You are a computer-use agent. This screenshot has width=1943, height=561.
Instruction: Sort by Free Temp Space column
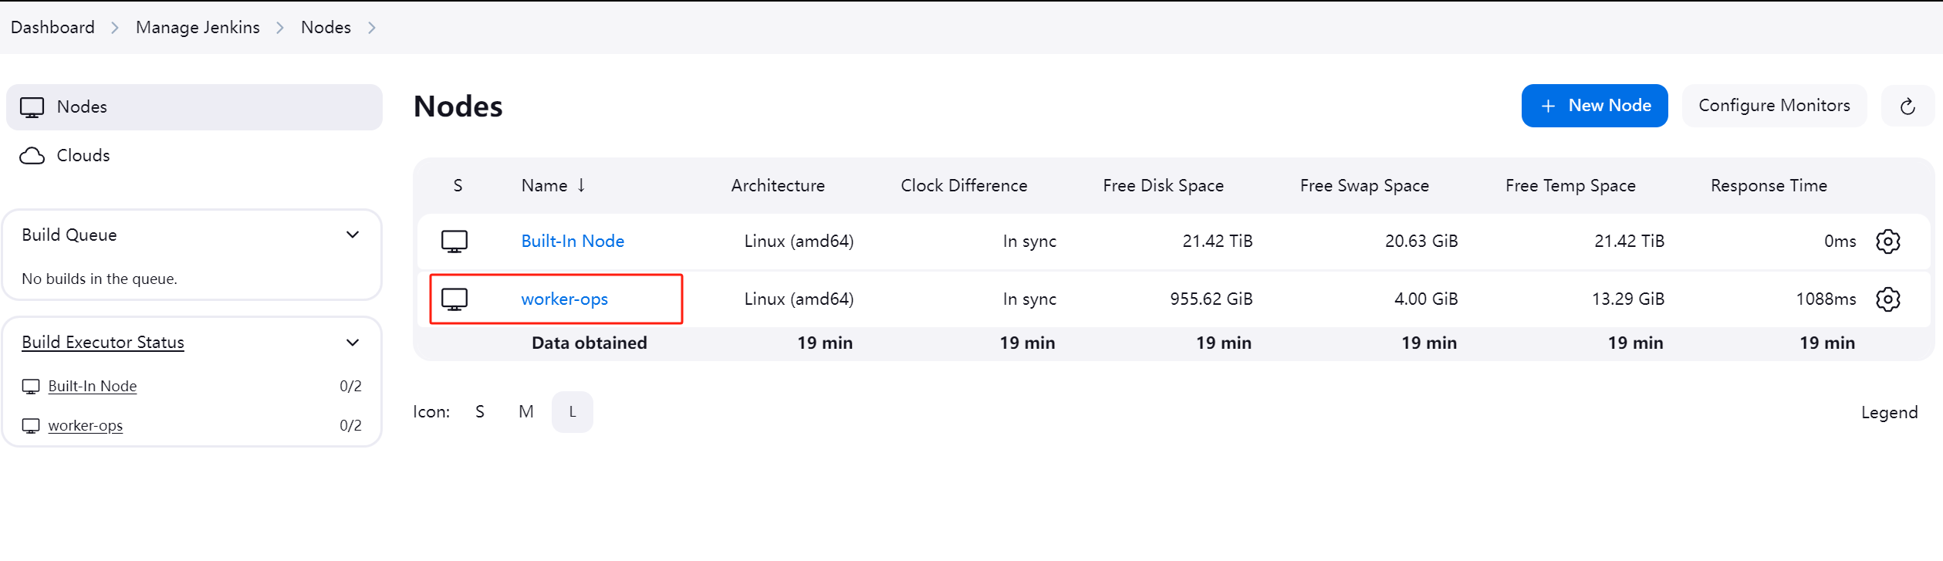tap(1570, 186)
